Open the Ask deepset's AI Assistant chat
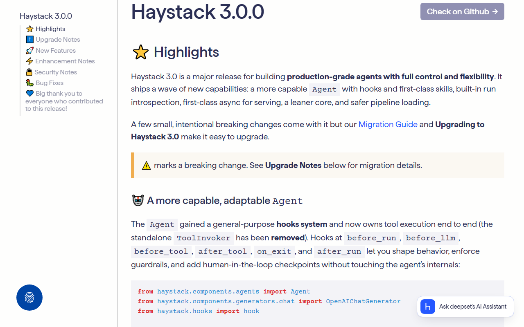 point(465,307)
